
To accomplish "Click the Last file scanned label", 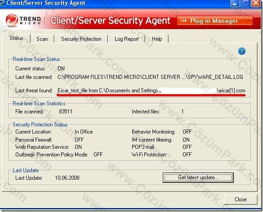I will click(x=34, y=77).
